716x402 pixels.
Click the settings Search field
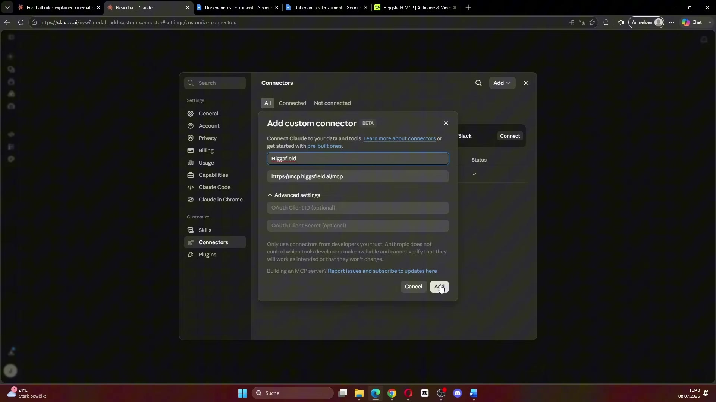[x=215, y=83]
